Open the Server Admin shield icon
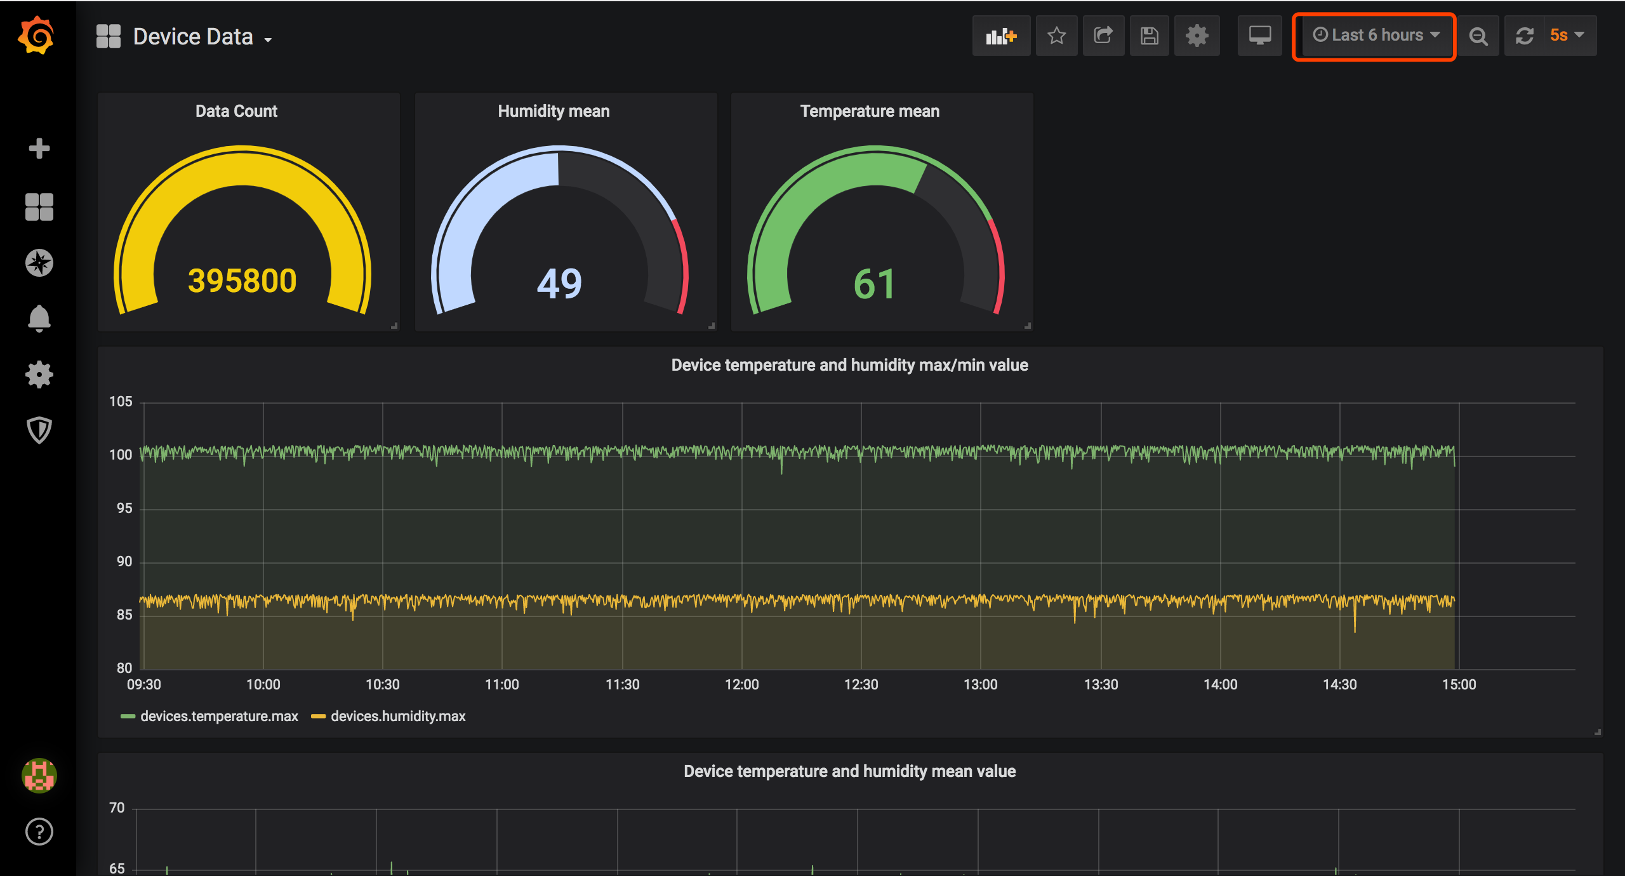 (x=39, y=430)
